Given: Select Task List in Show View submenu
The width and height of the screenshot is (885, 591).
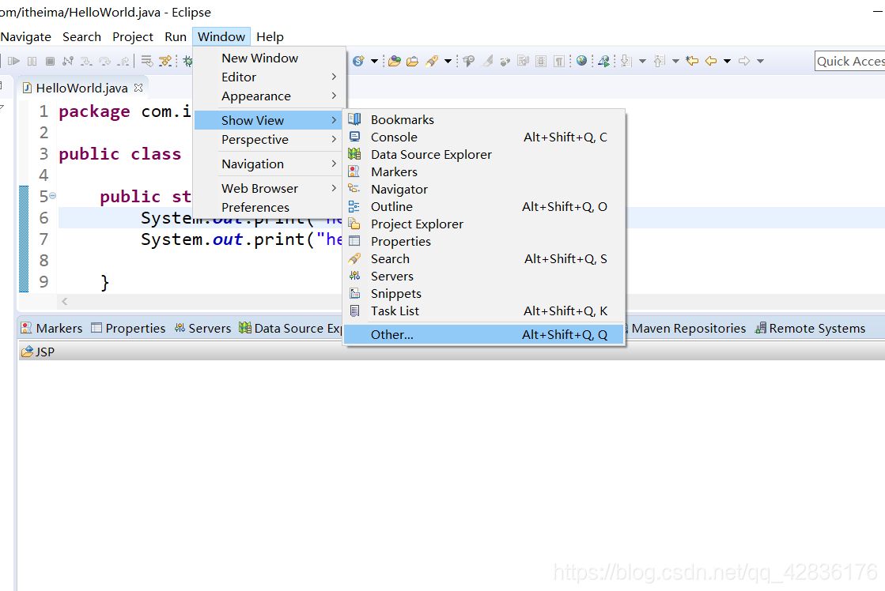Looking at the screenshot, I should click(x=484, y=311).
